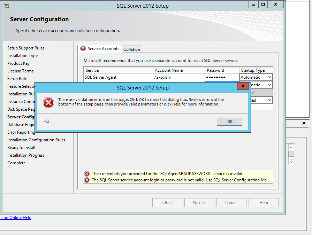Viewport: 312px width, 235px height.
Task: Click the SQL Server service account login error message
Action: [181, 180]
